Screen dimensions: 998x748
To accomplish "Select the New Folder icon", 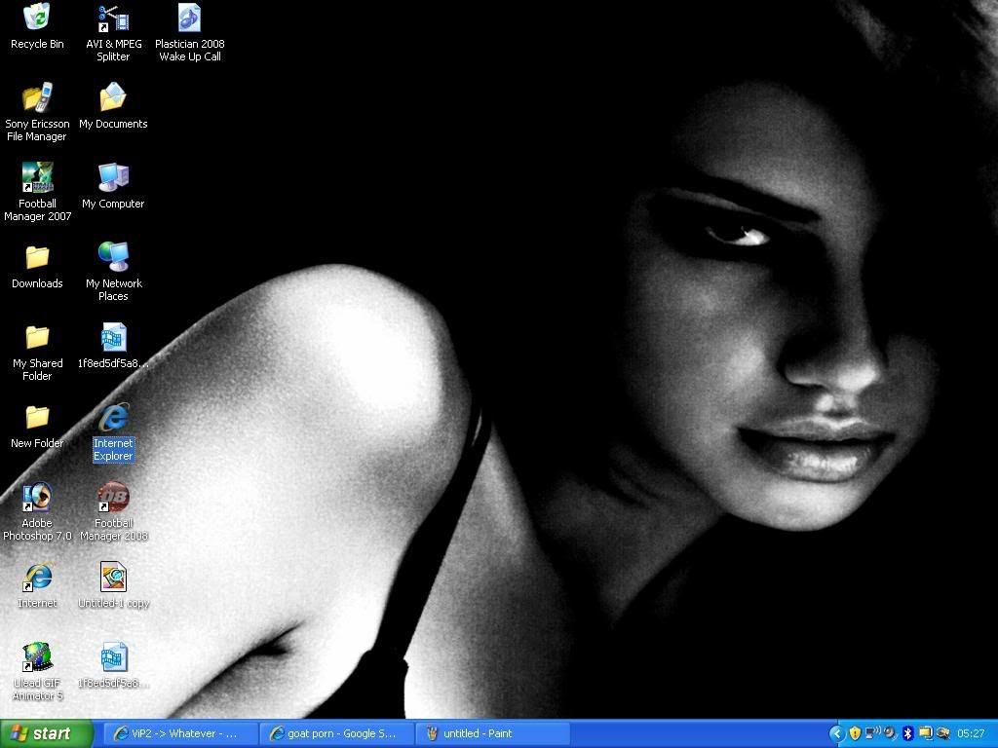I will [37, 426].
